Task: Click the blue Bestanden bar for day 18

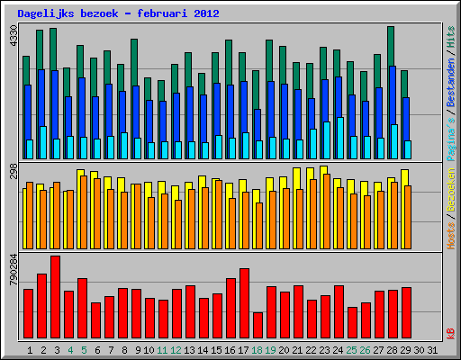Action: tap(258, 124)
